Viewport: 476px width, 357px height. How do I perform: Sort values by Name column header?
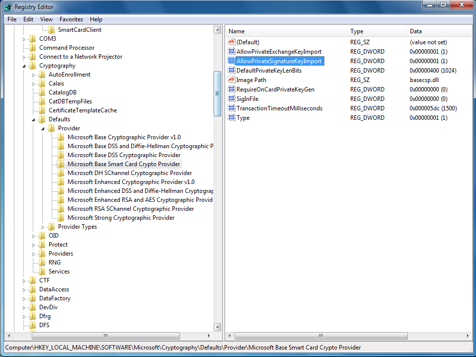click(286, 31)
